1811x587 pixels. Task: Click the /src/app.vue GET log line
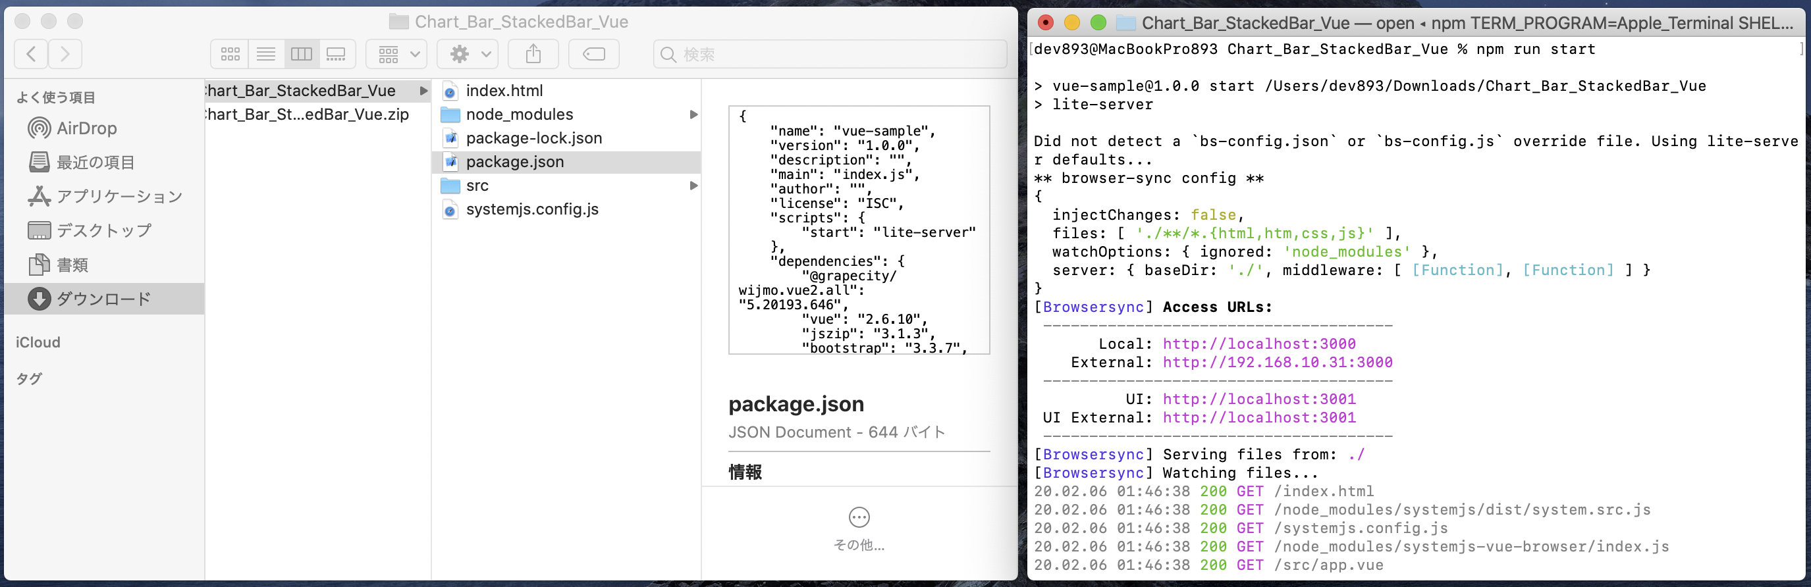coord(1208,565)
